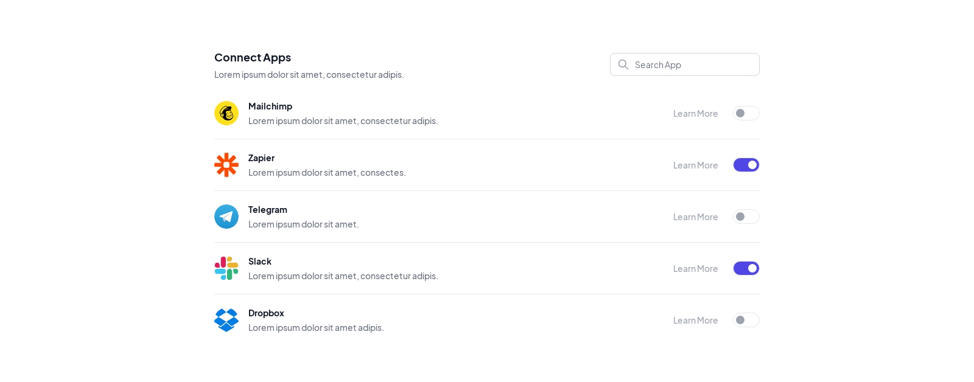Open Learn More for Telegram
Image resolution: width=974 pixels, height=382 pixels.
(x=695, y=217)
